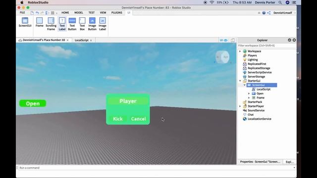Open RobloxStudio app menu in macOS bar
This screenshot has width=317, height=178.
(x=38, y=2)
